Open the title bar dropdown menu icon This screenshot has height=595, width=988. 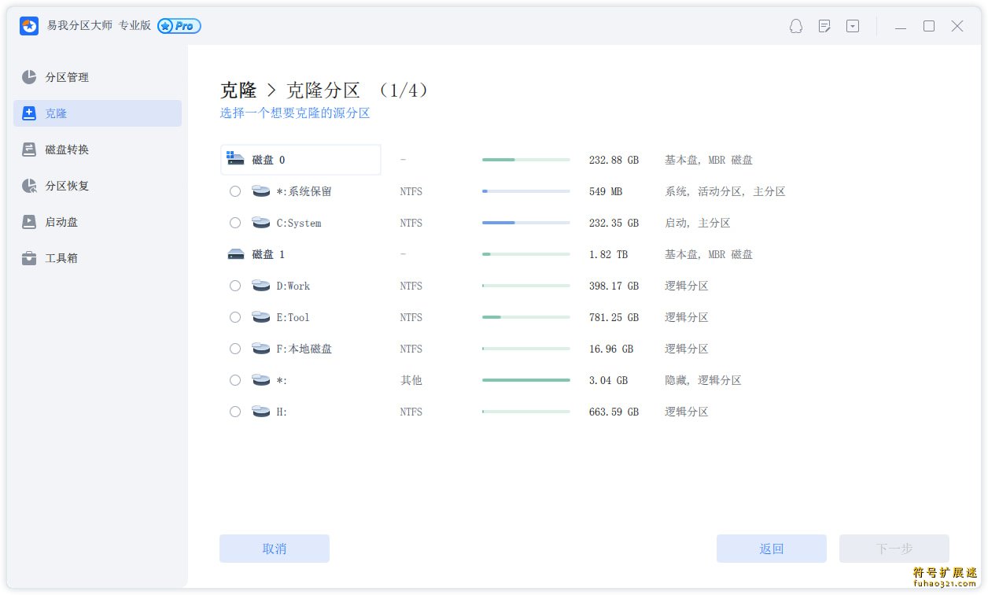[853, 26]
